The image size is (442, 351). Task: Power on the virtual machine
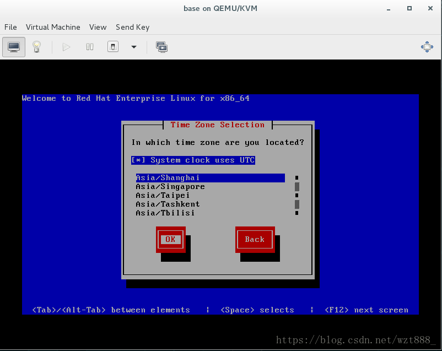(x=66, y=47)
